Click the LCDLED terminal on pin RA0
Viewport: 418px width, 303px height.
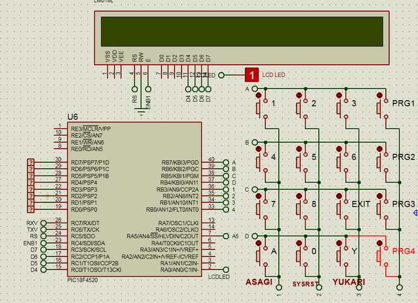(x=226, y=270)
